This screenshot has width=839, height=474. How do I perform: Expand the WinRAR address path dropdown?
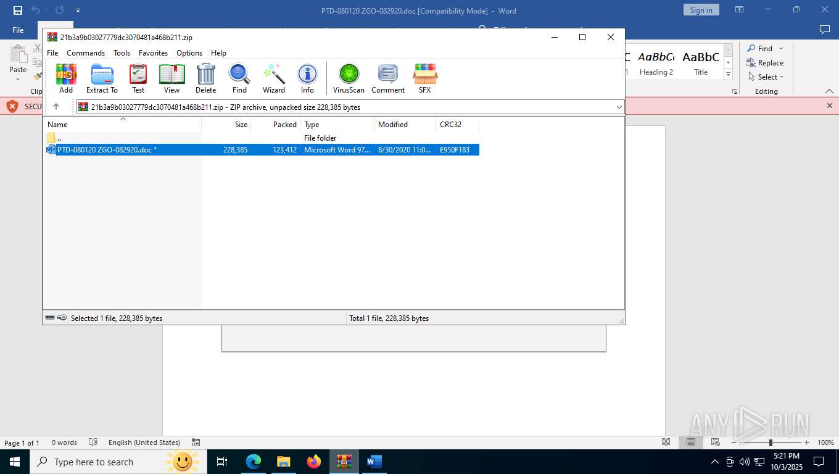[619, 107]
